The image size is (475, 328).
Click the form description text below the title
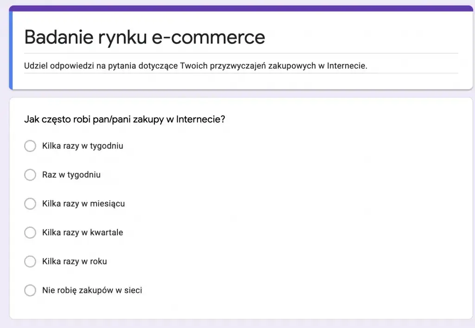(x=196, y=66)
